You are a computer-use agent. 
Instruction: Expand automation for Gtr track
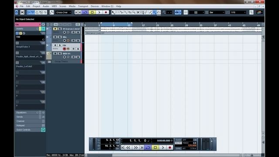coord(48,45)
